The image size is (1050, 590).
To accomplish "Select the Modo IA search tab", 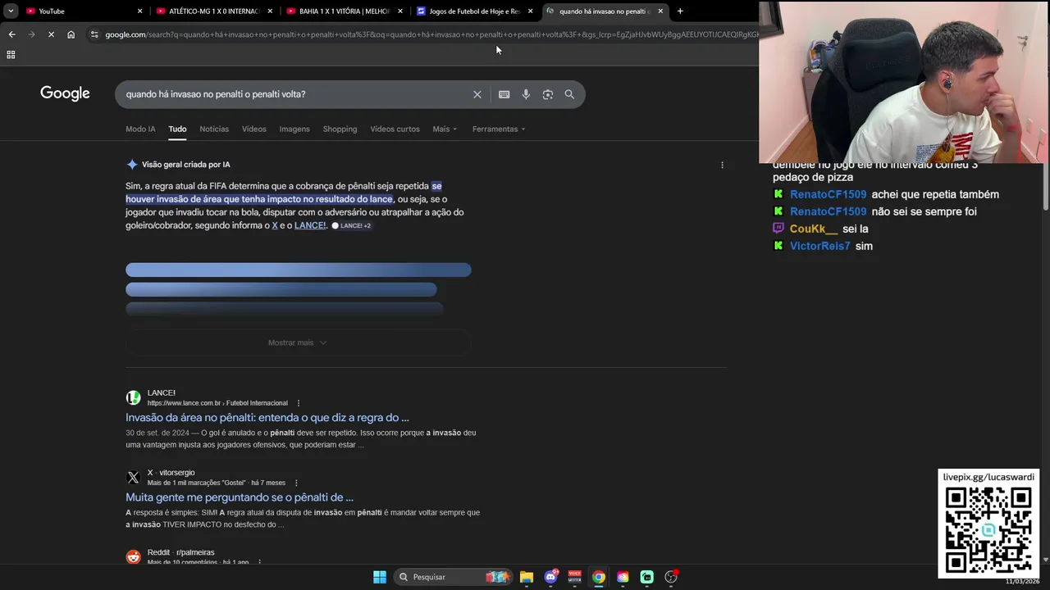I will [140, 129].
